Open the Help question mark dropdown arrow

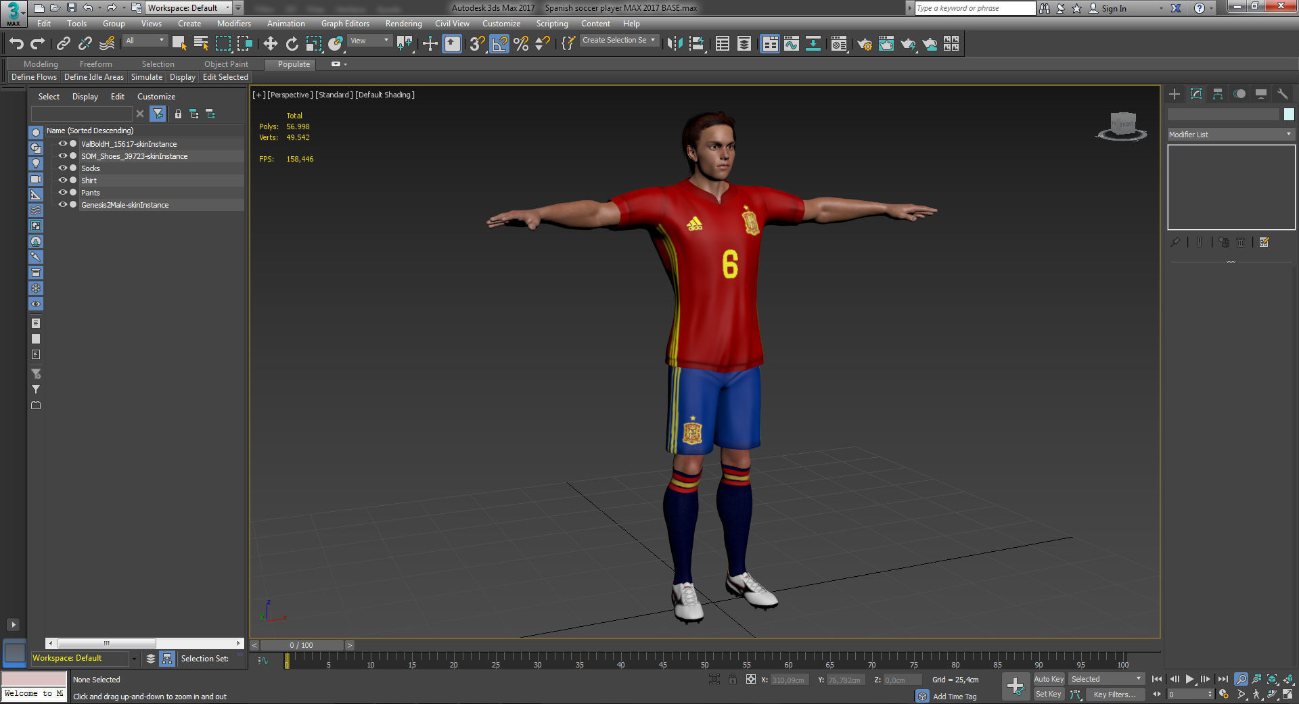point(1211,8)
